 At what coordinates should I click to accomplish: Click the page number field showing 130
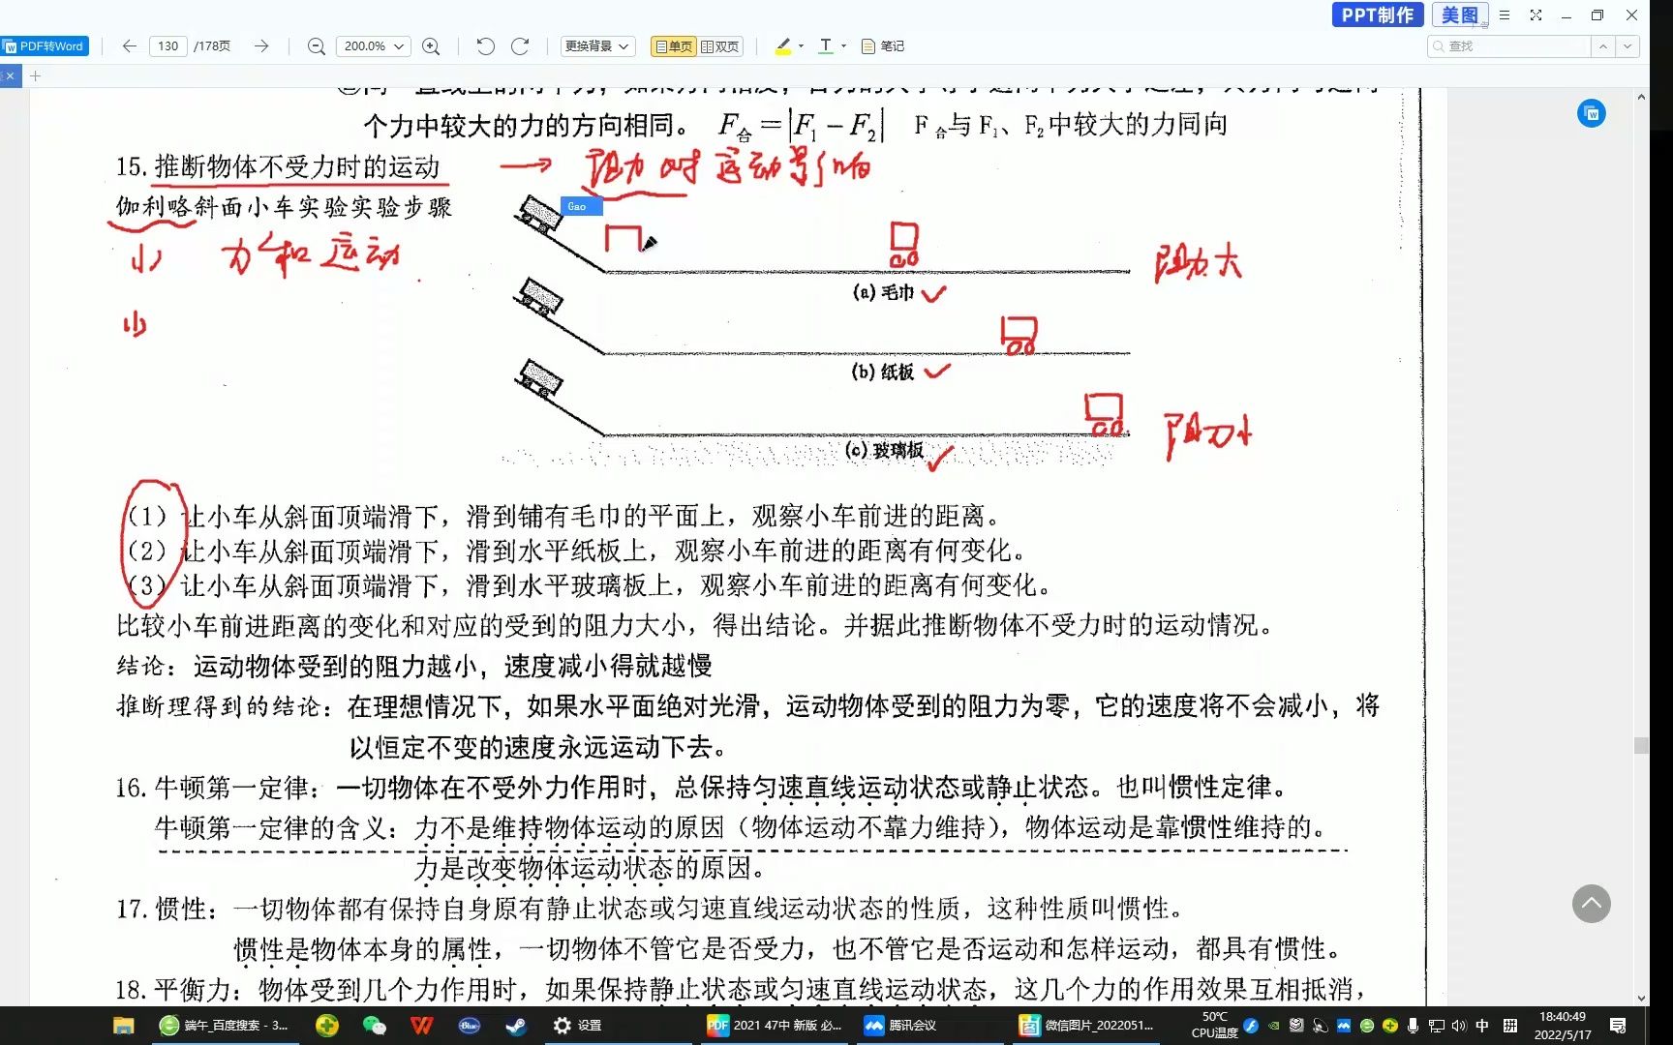[168, 46]
